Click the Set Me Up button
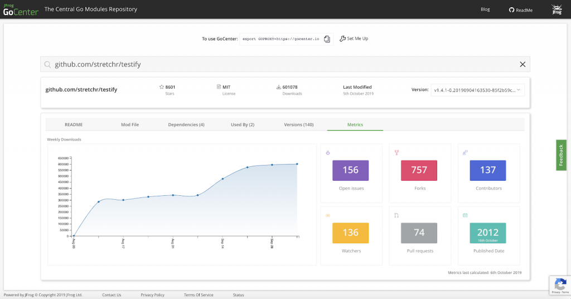The height and width of the screenshot is (299, 571). pos(354,38)
